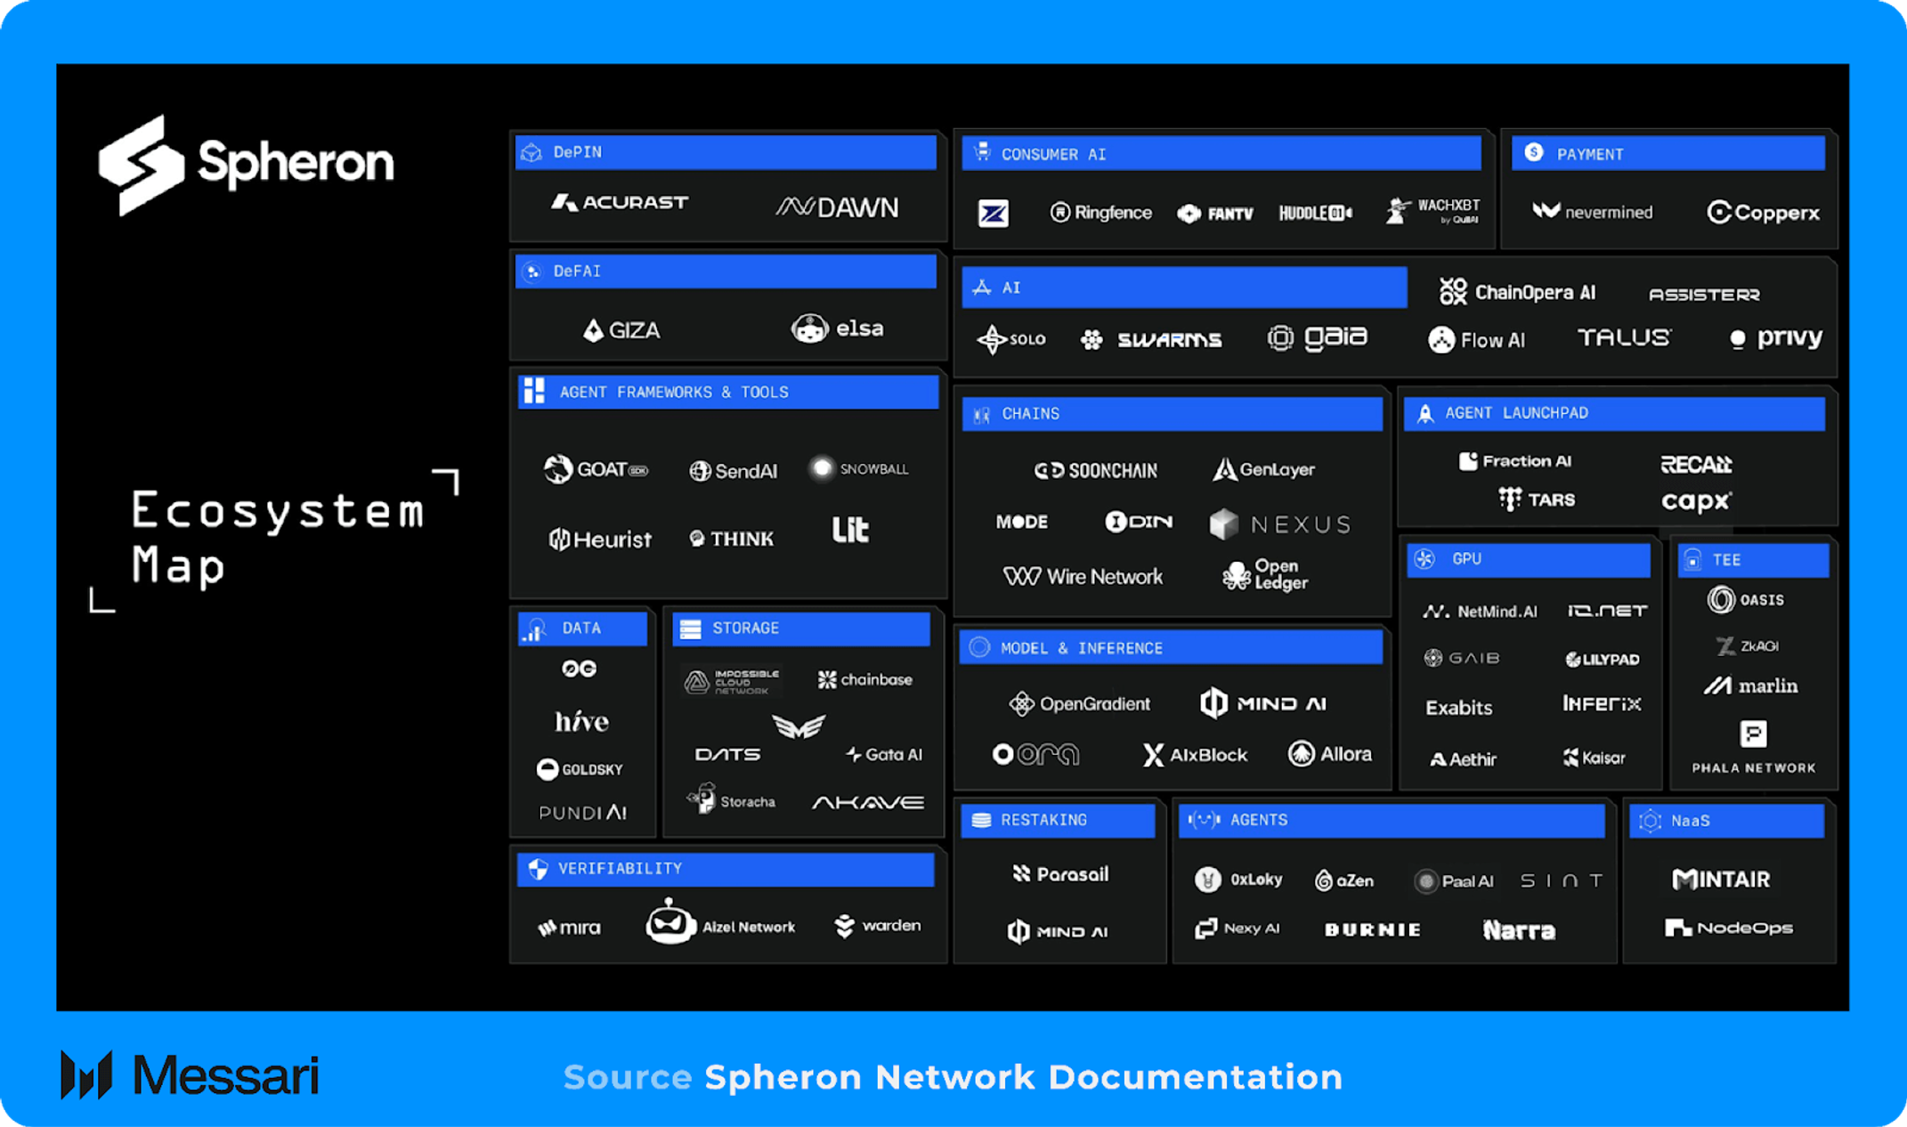
Task: Click the Copperx logo
Action: point(1763,213)
